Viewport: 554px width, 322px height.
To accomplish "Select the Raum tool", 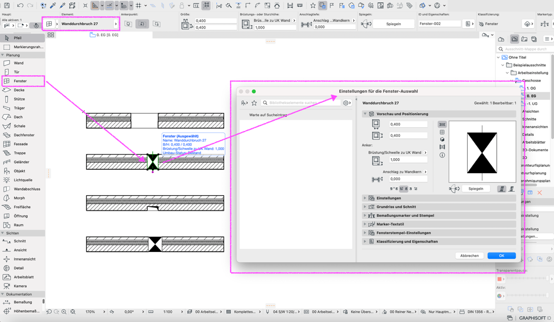I will tap(22, 225).
